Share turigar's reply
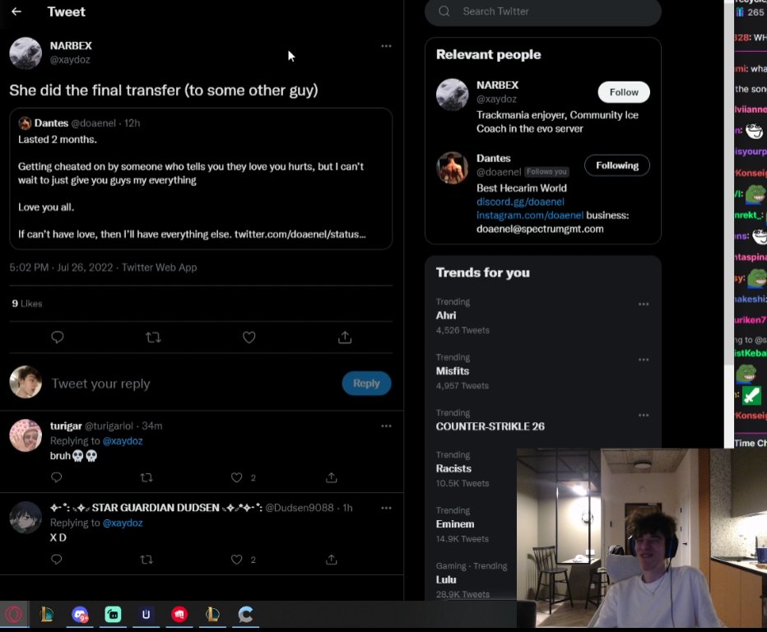Screen dimensions: 767x632 [331, 477]
